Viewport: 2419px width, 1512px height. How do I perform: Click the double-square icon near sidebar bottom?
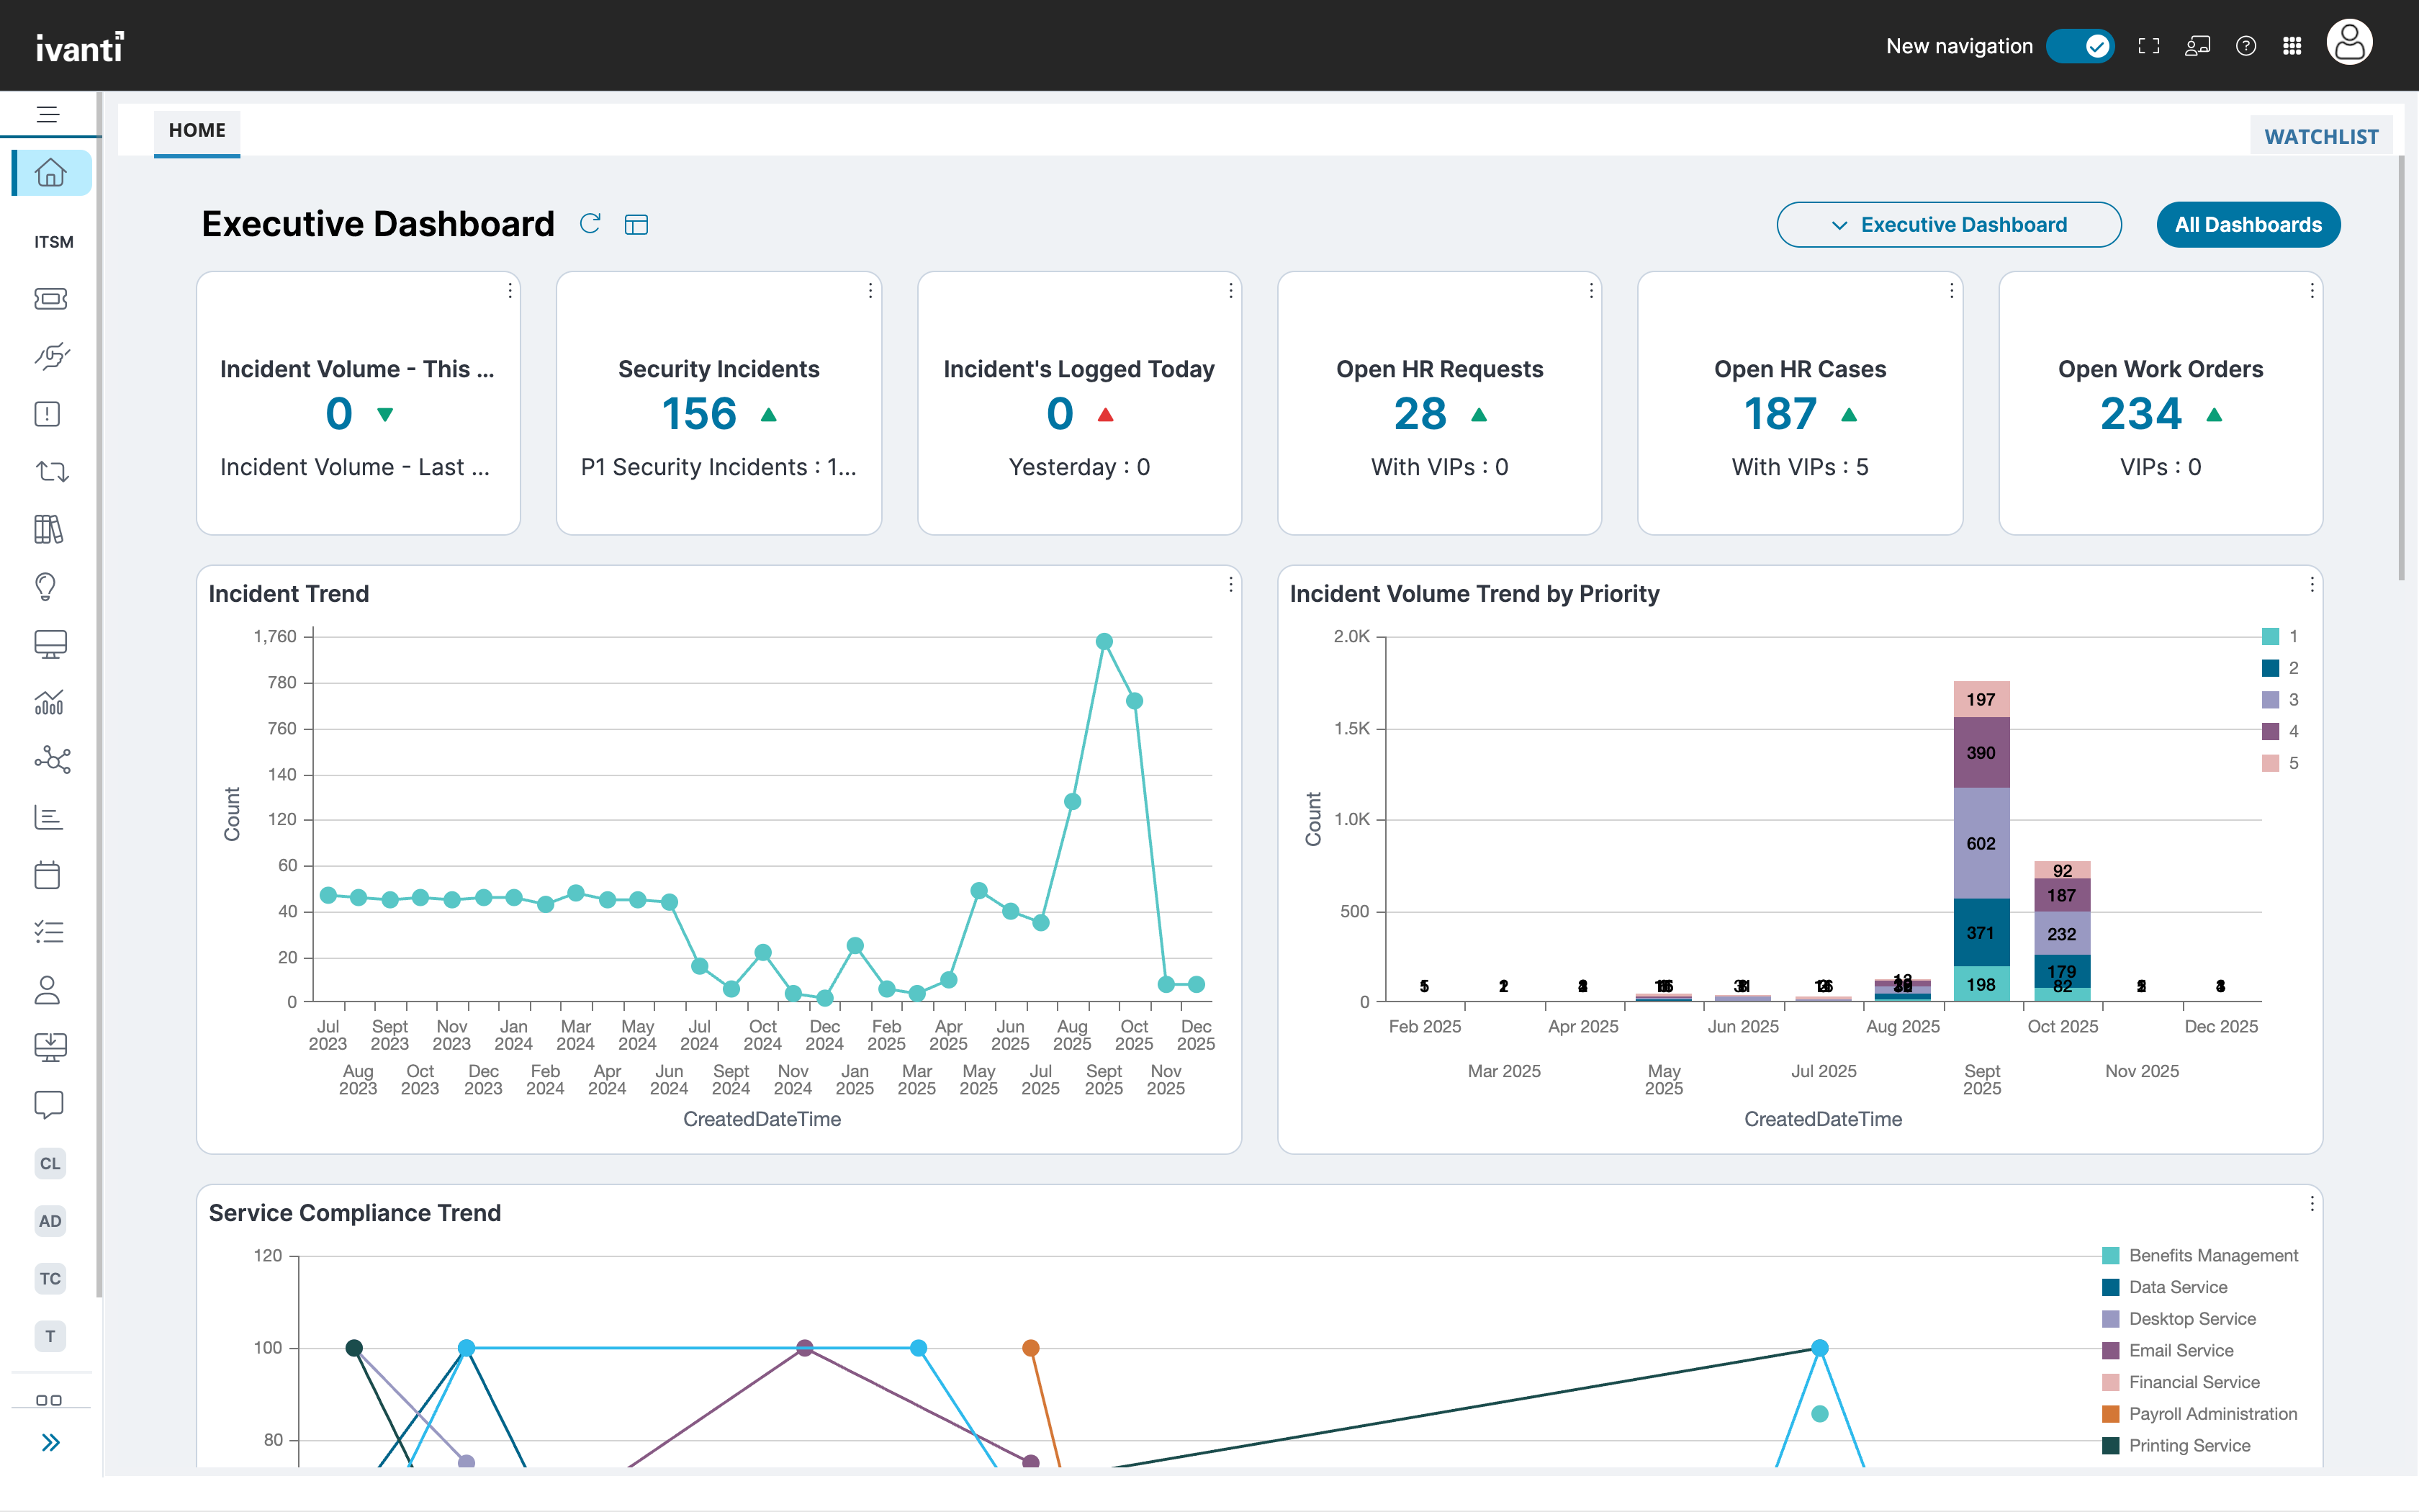[x=49, y=1400]
